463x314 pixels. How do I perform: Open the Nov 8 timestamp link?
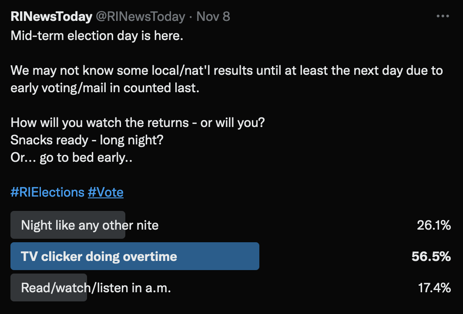click(213, 17)
